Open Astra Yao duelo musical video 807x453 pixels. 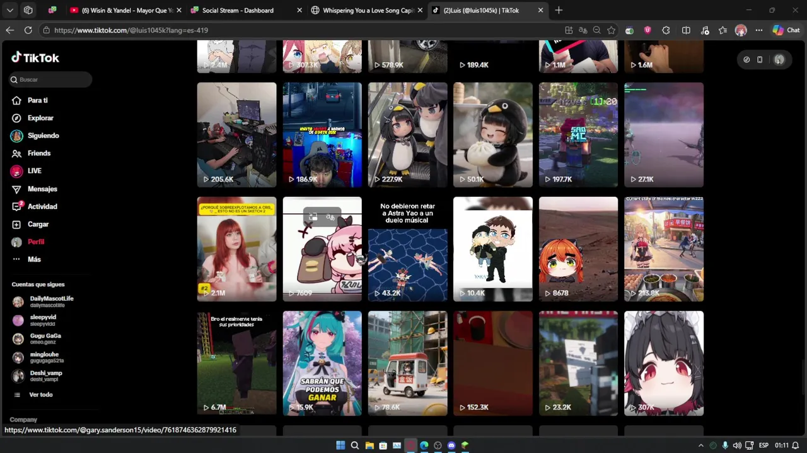(407, 249)
